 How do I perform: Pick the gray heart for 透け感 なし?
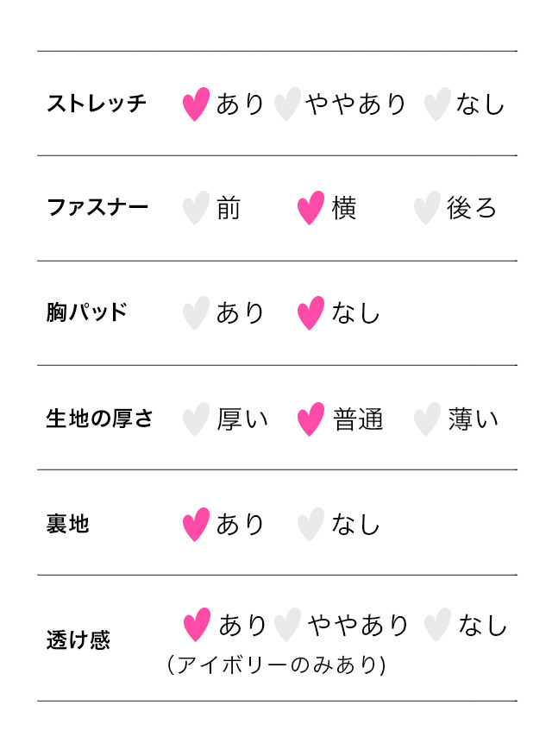coord(437,625)
